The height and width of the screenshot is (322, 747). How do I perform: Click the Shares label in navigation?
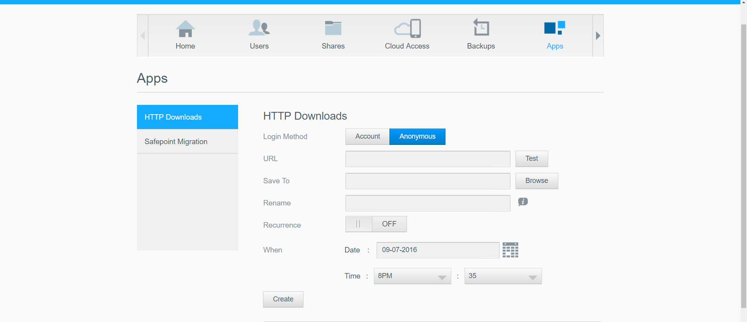click(333, 46)
